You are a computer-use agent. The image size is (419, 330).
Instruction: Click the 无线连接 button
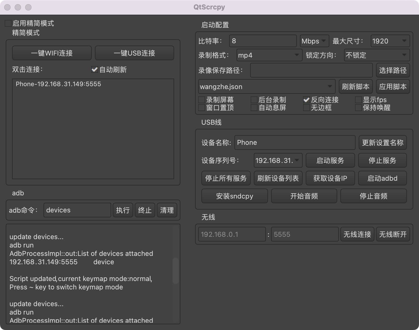point(357,234)
